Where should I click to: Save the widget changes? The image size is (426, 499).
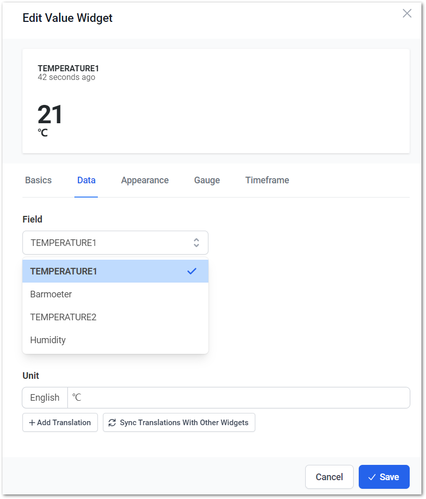click(x=384, y=477)
